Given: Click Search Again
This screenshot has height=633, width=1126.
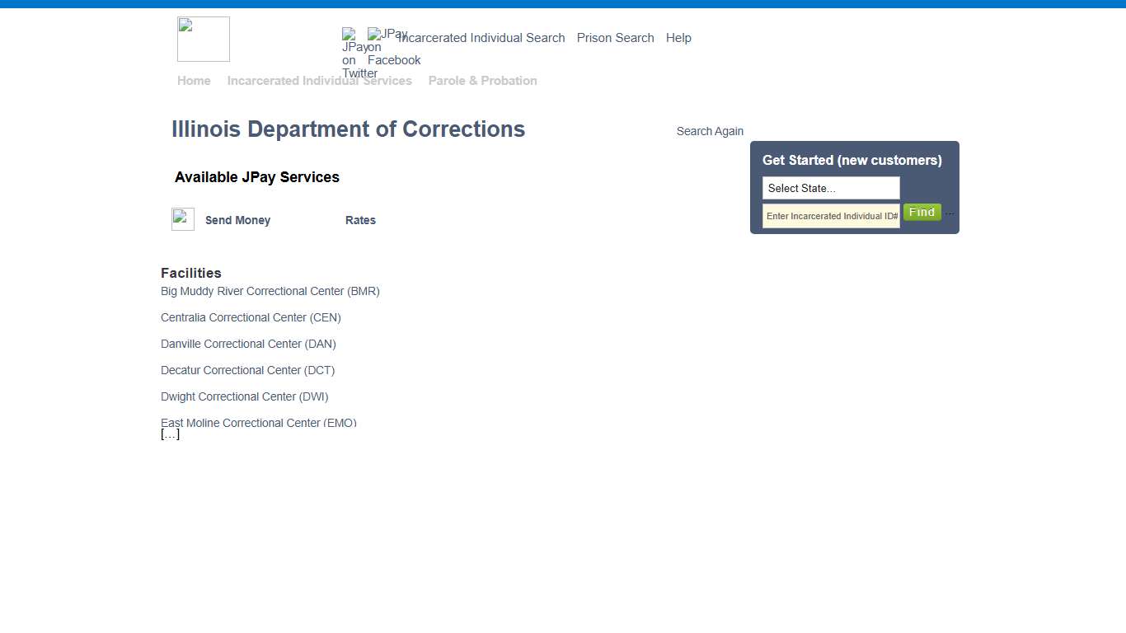Looking at the screenshot, I should coord(710,131).
